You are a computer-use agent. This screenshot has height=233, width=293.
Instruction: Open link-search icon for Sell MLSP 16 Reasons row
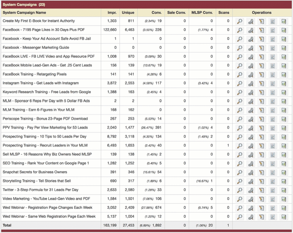(x=251, y=155)
